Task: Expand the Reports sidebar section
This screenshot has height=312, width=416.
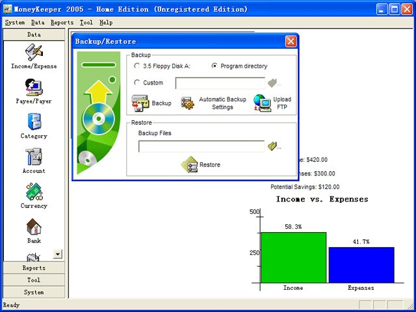Action: [x=34, y=268]
